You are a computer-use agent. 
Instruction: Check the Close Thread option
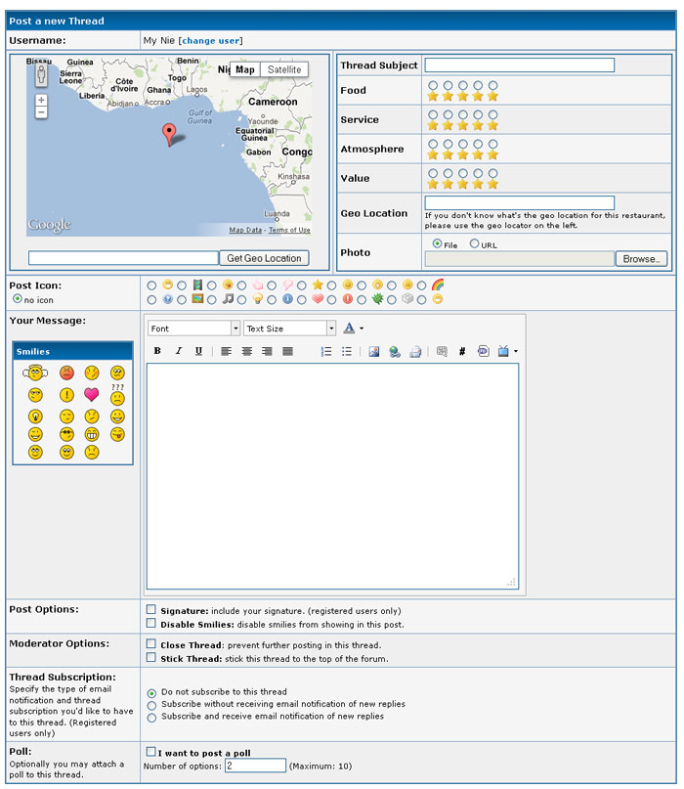[x=151, y=644]
